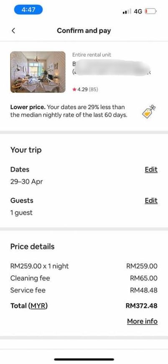Tap the 29–30 Apr dates value
The image size is (168, 364).
click(x=27, y=182)
